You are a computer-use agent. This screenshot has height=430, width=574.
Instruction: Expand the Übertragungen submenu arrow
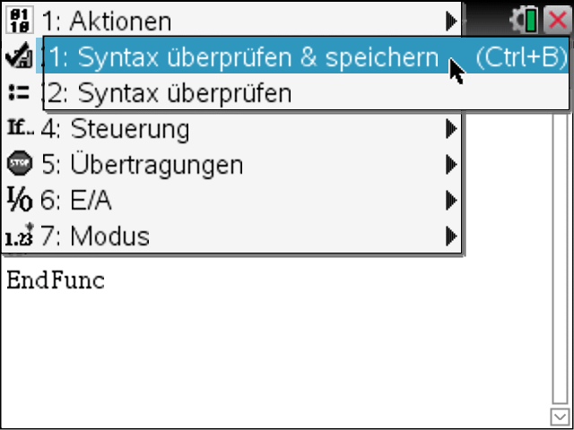(452, 165)
